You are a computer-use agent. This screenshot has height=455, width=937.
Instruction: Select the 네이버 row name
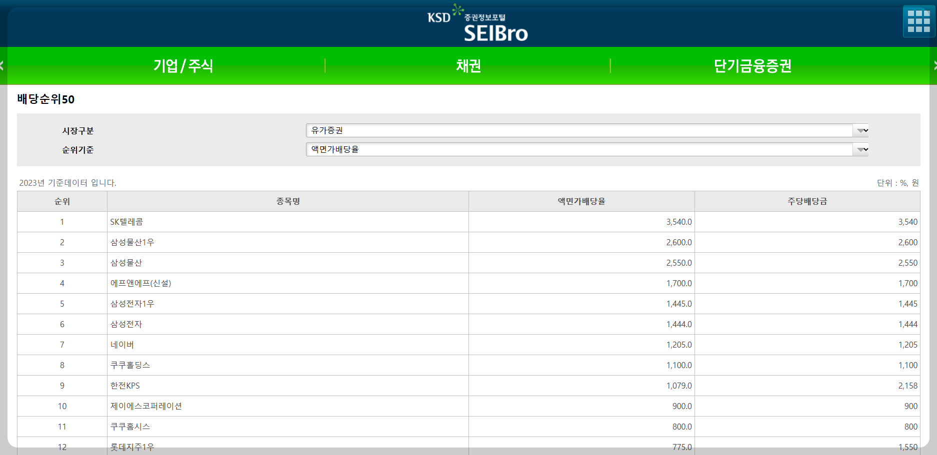point(122,345)
